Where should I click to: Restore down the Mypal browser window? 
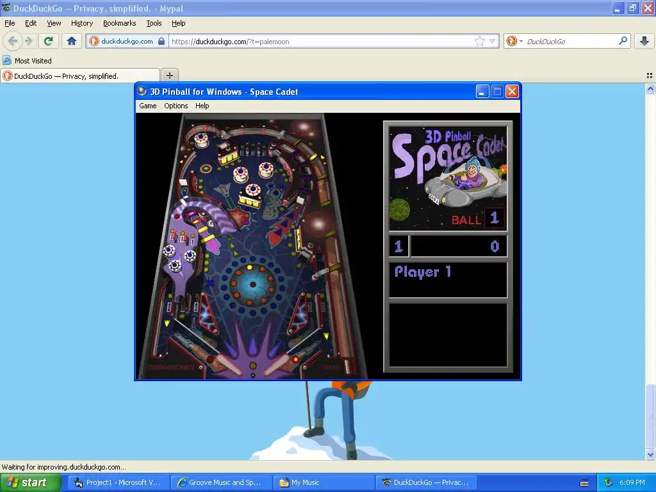coord(632,8)
